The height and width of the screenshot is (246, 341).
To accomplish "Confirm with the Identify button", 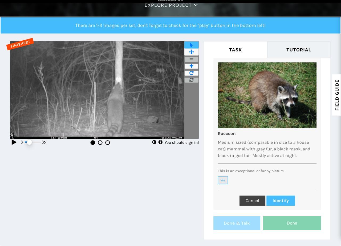I will pos(281,201).
